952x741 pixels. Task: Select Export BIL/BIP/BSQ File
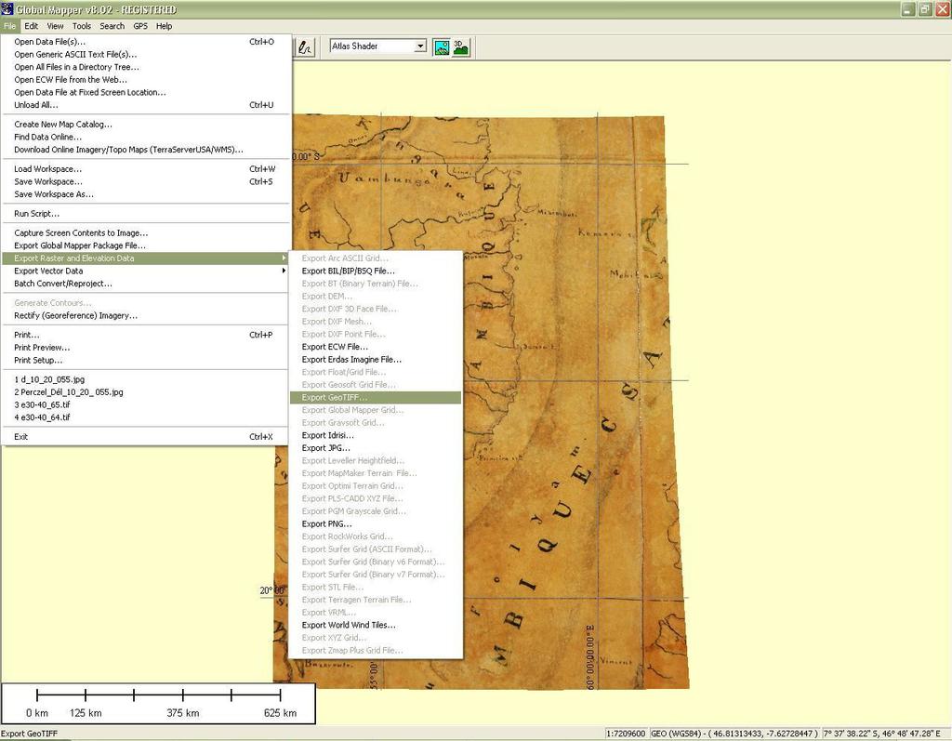(x=376, y=271)
